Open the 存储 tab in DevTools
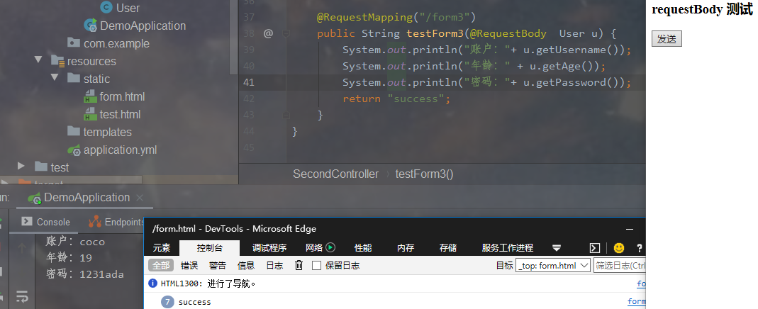 (448, 247)
